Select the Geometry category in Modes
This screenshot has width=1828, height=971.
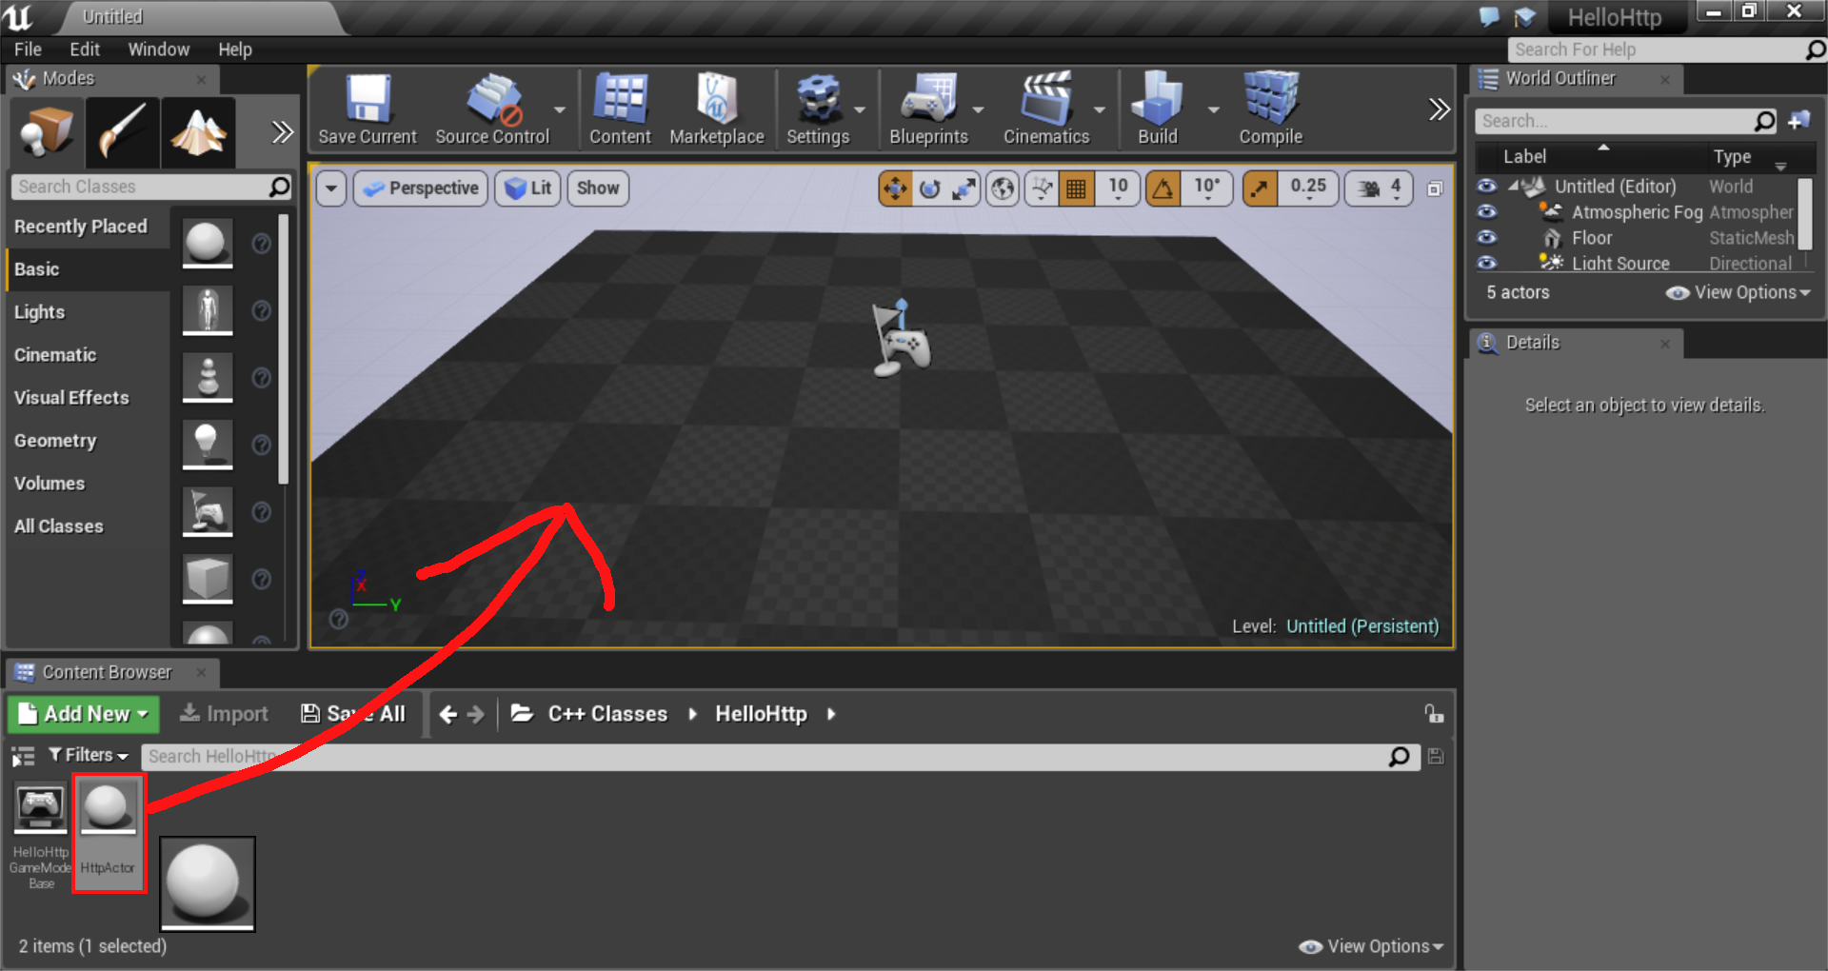tap(55, 441)
